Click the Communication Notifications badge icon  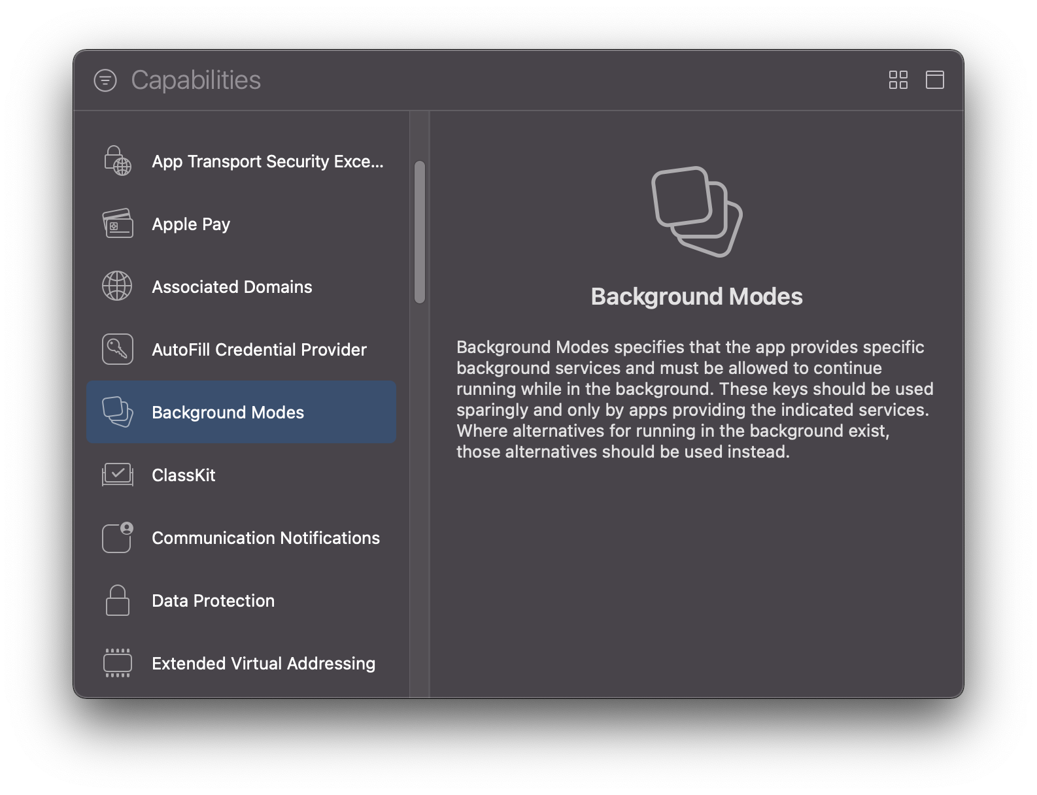[118, 537]
